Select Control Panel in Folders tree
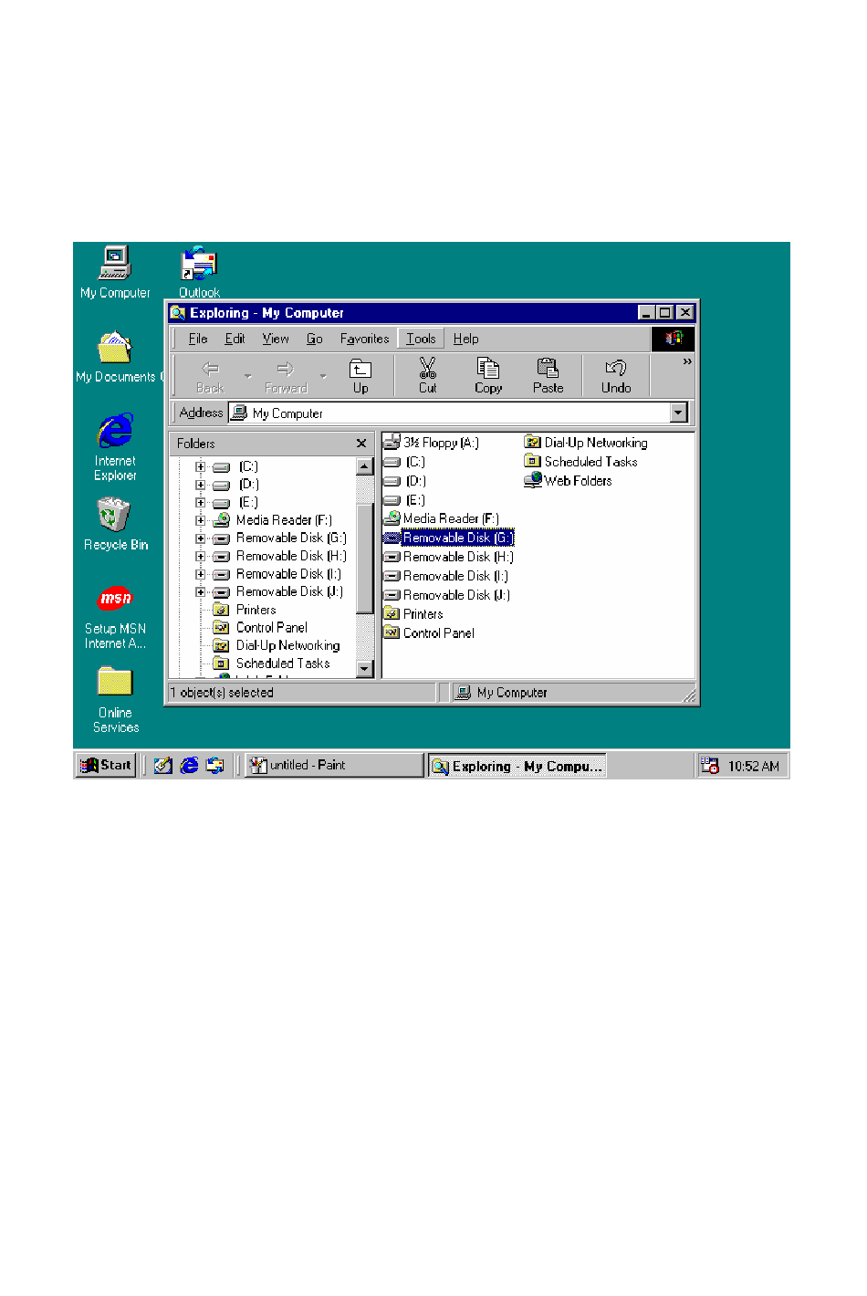 coord(261,628)
